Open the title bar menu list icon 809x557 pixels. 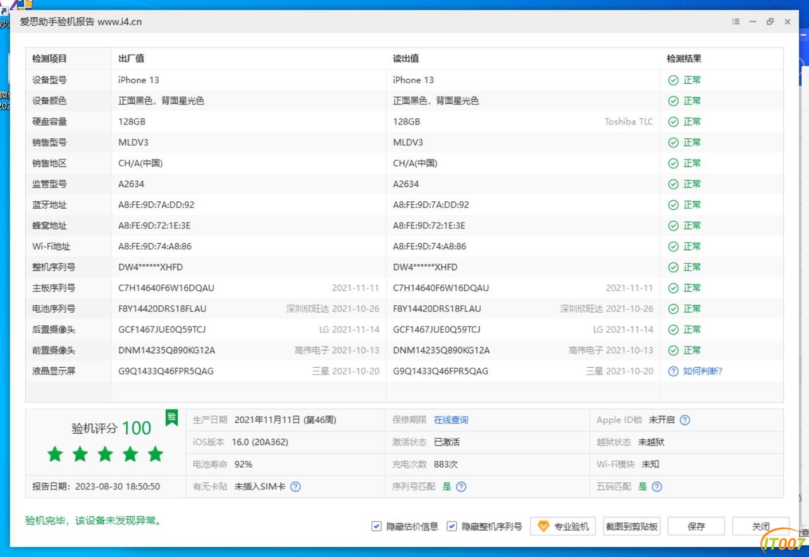pos(736,22)
